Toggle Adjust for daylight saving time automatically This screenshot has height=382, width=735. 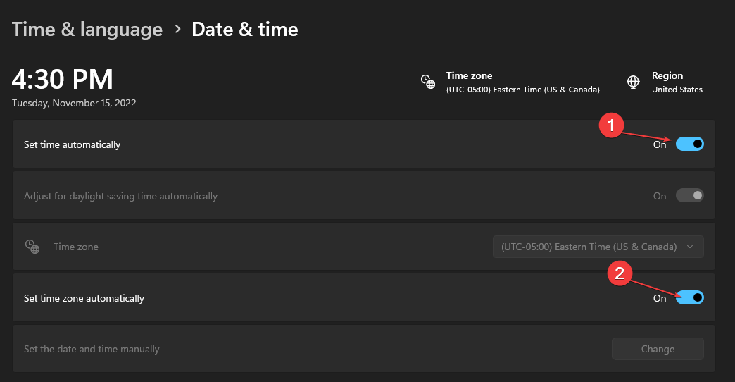(689, 196)
